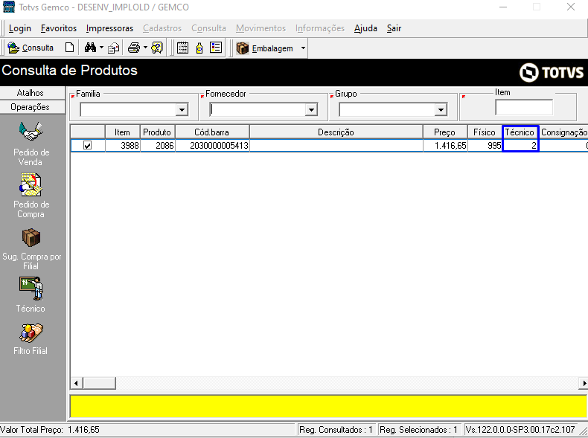Click the Consignação column header
The image size is (588, 438).
563,132
